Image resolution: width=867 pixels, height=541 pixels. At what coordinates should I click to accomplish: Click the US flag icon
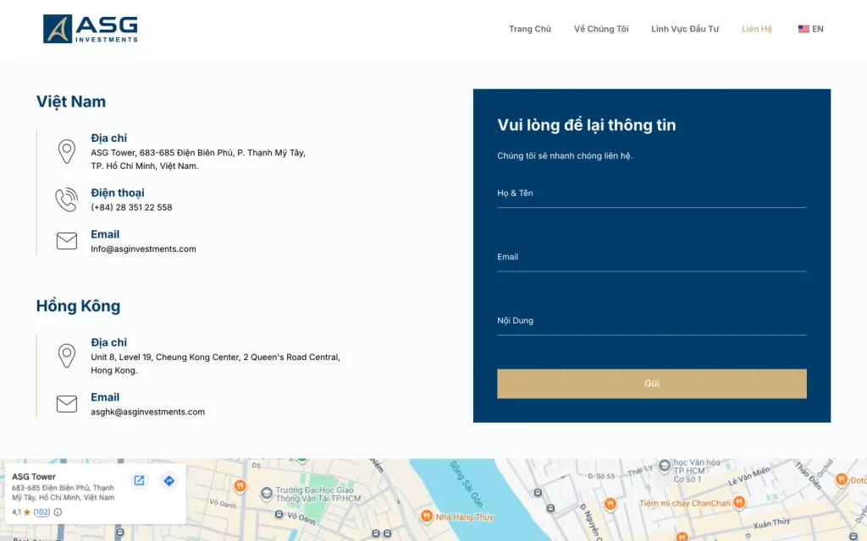[803, 29]
